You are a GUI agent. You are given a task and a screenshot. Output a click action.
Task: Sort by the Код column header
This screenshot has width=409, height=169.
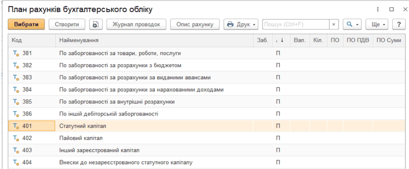tap(32, 41)
